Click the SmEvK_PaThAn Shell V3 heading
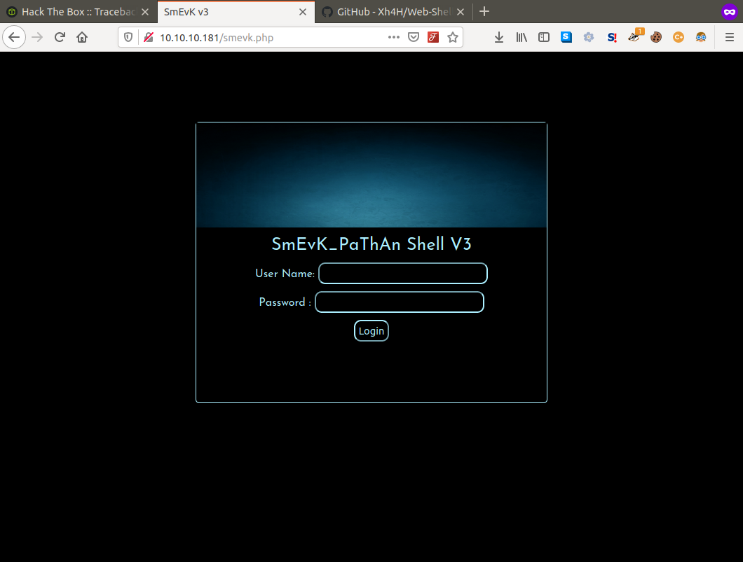 371,244
